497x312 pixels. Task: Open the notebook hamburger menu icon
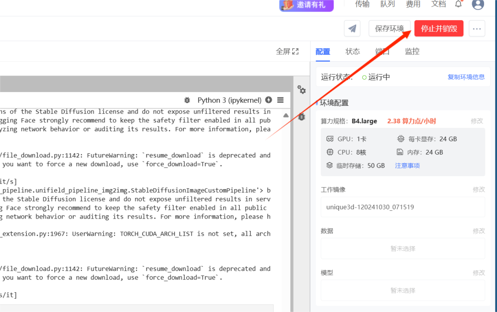280,100
